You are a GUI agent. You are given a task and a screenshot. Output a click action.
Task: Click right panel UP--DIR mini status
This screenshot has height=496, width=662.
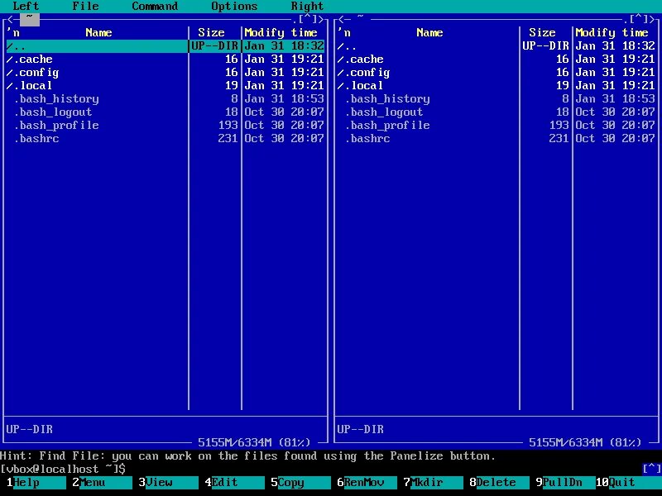[361, 429]
